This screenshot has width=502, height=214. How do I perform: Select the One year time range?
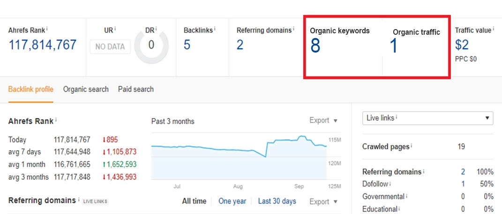click(x=232, y=201)
